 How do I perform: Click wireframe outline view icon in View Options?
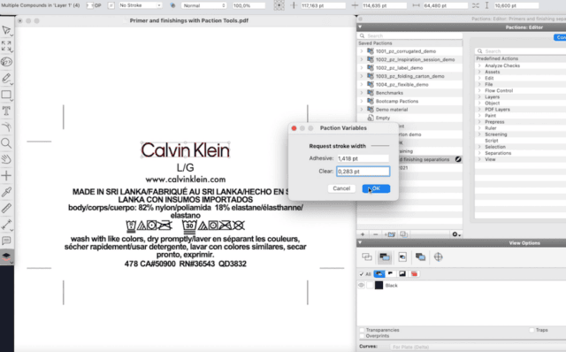click(x=367, y=257)
